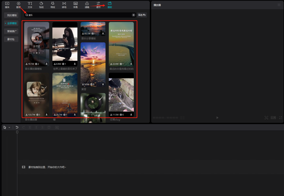Open the 调节 (Adjust) panel
Viewport: 284px width, 196px height.
pos(98,5)
